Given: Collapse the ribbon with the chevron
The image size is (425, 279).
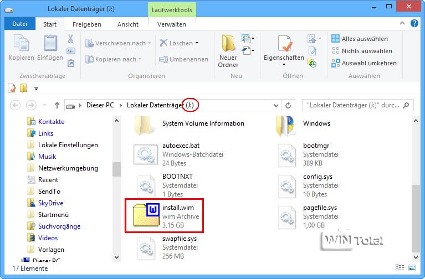Looking at the screenshot, I should [402, 24].
